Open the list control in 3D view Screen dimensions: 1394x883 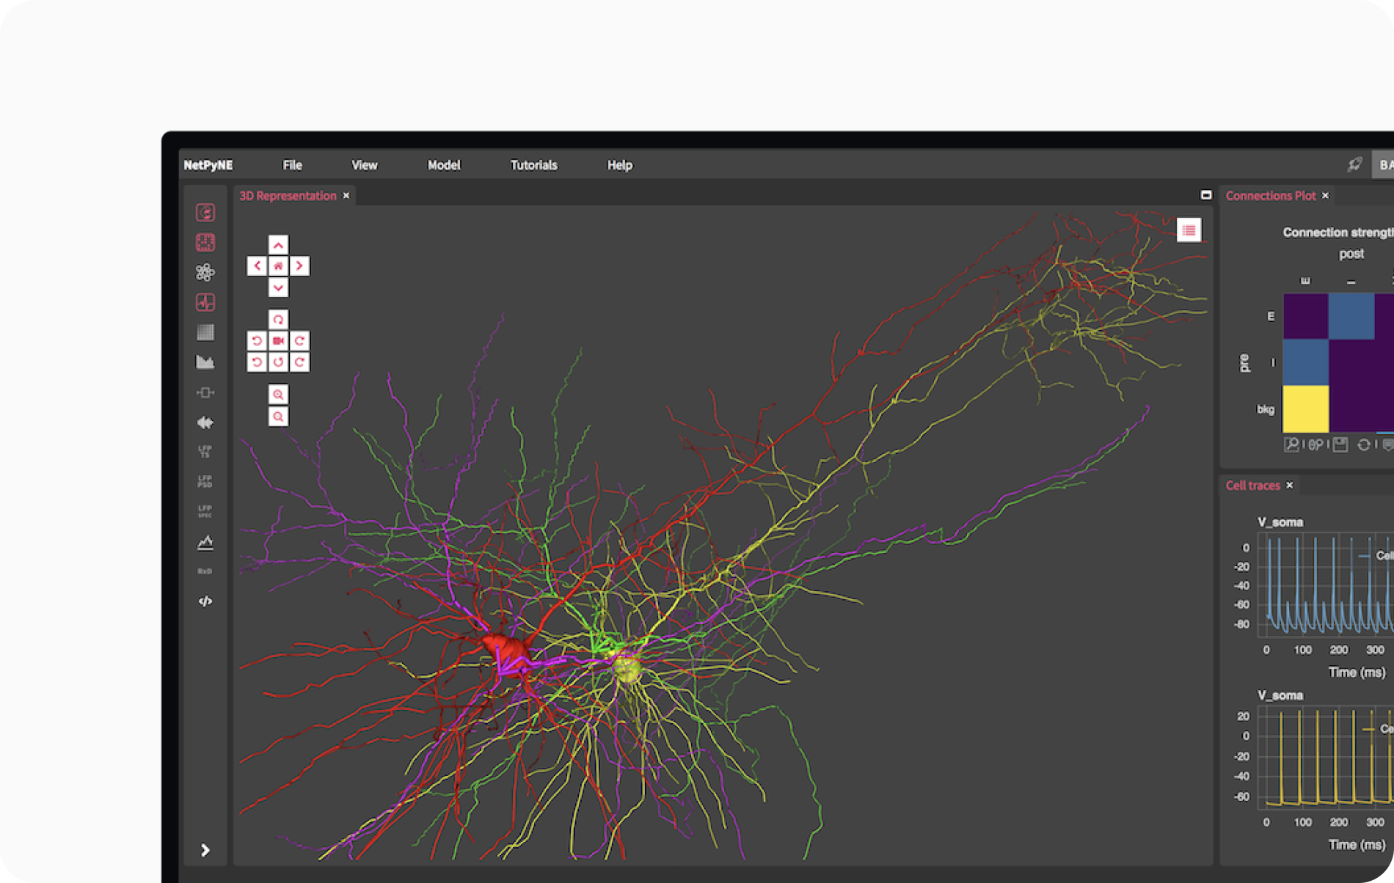tap(1189, 230)
